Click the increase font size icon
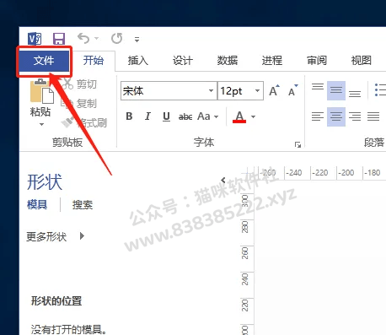 274,90
